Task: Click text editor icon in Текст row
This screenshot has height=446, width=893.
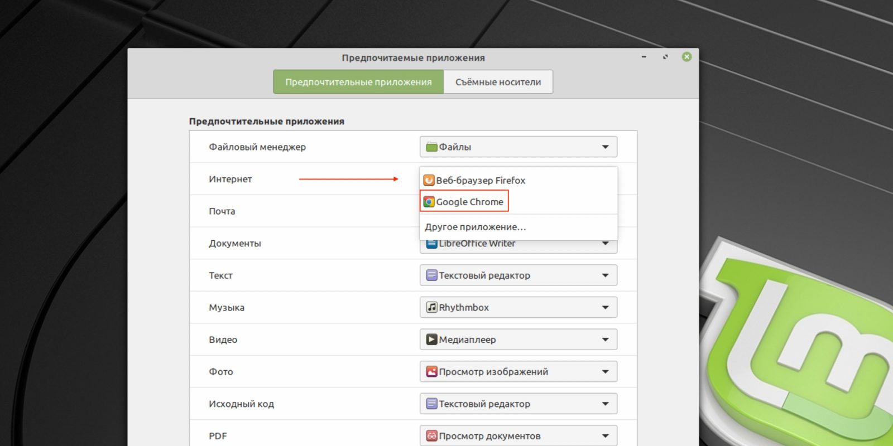Action: tap(431, 275)
